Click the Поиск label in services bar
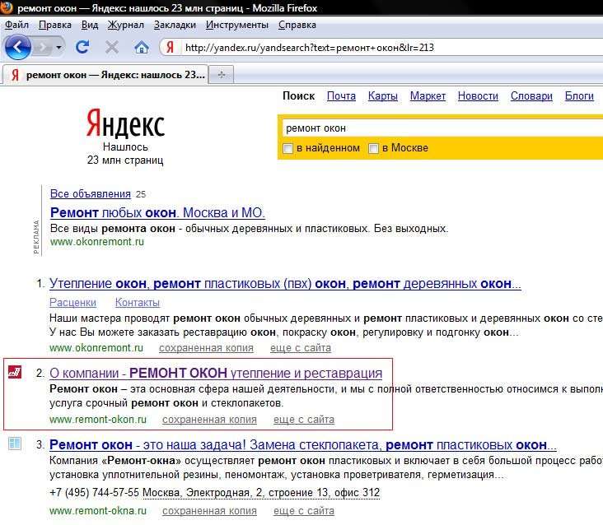Screen dimensions: 603x525 [x=299, y=95]
